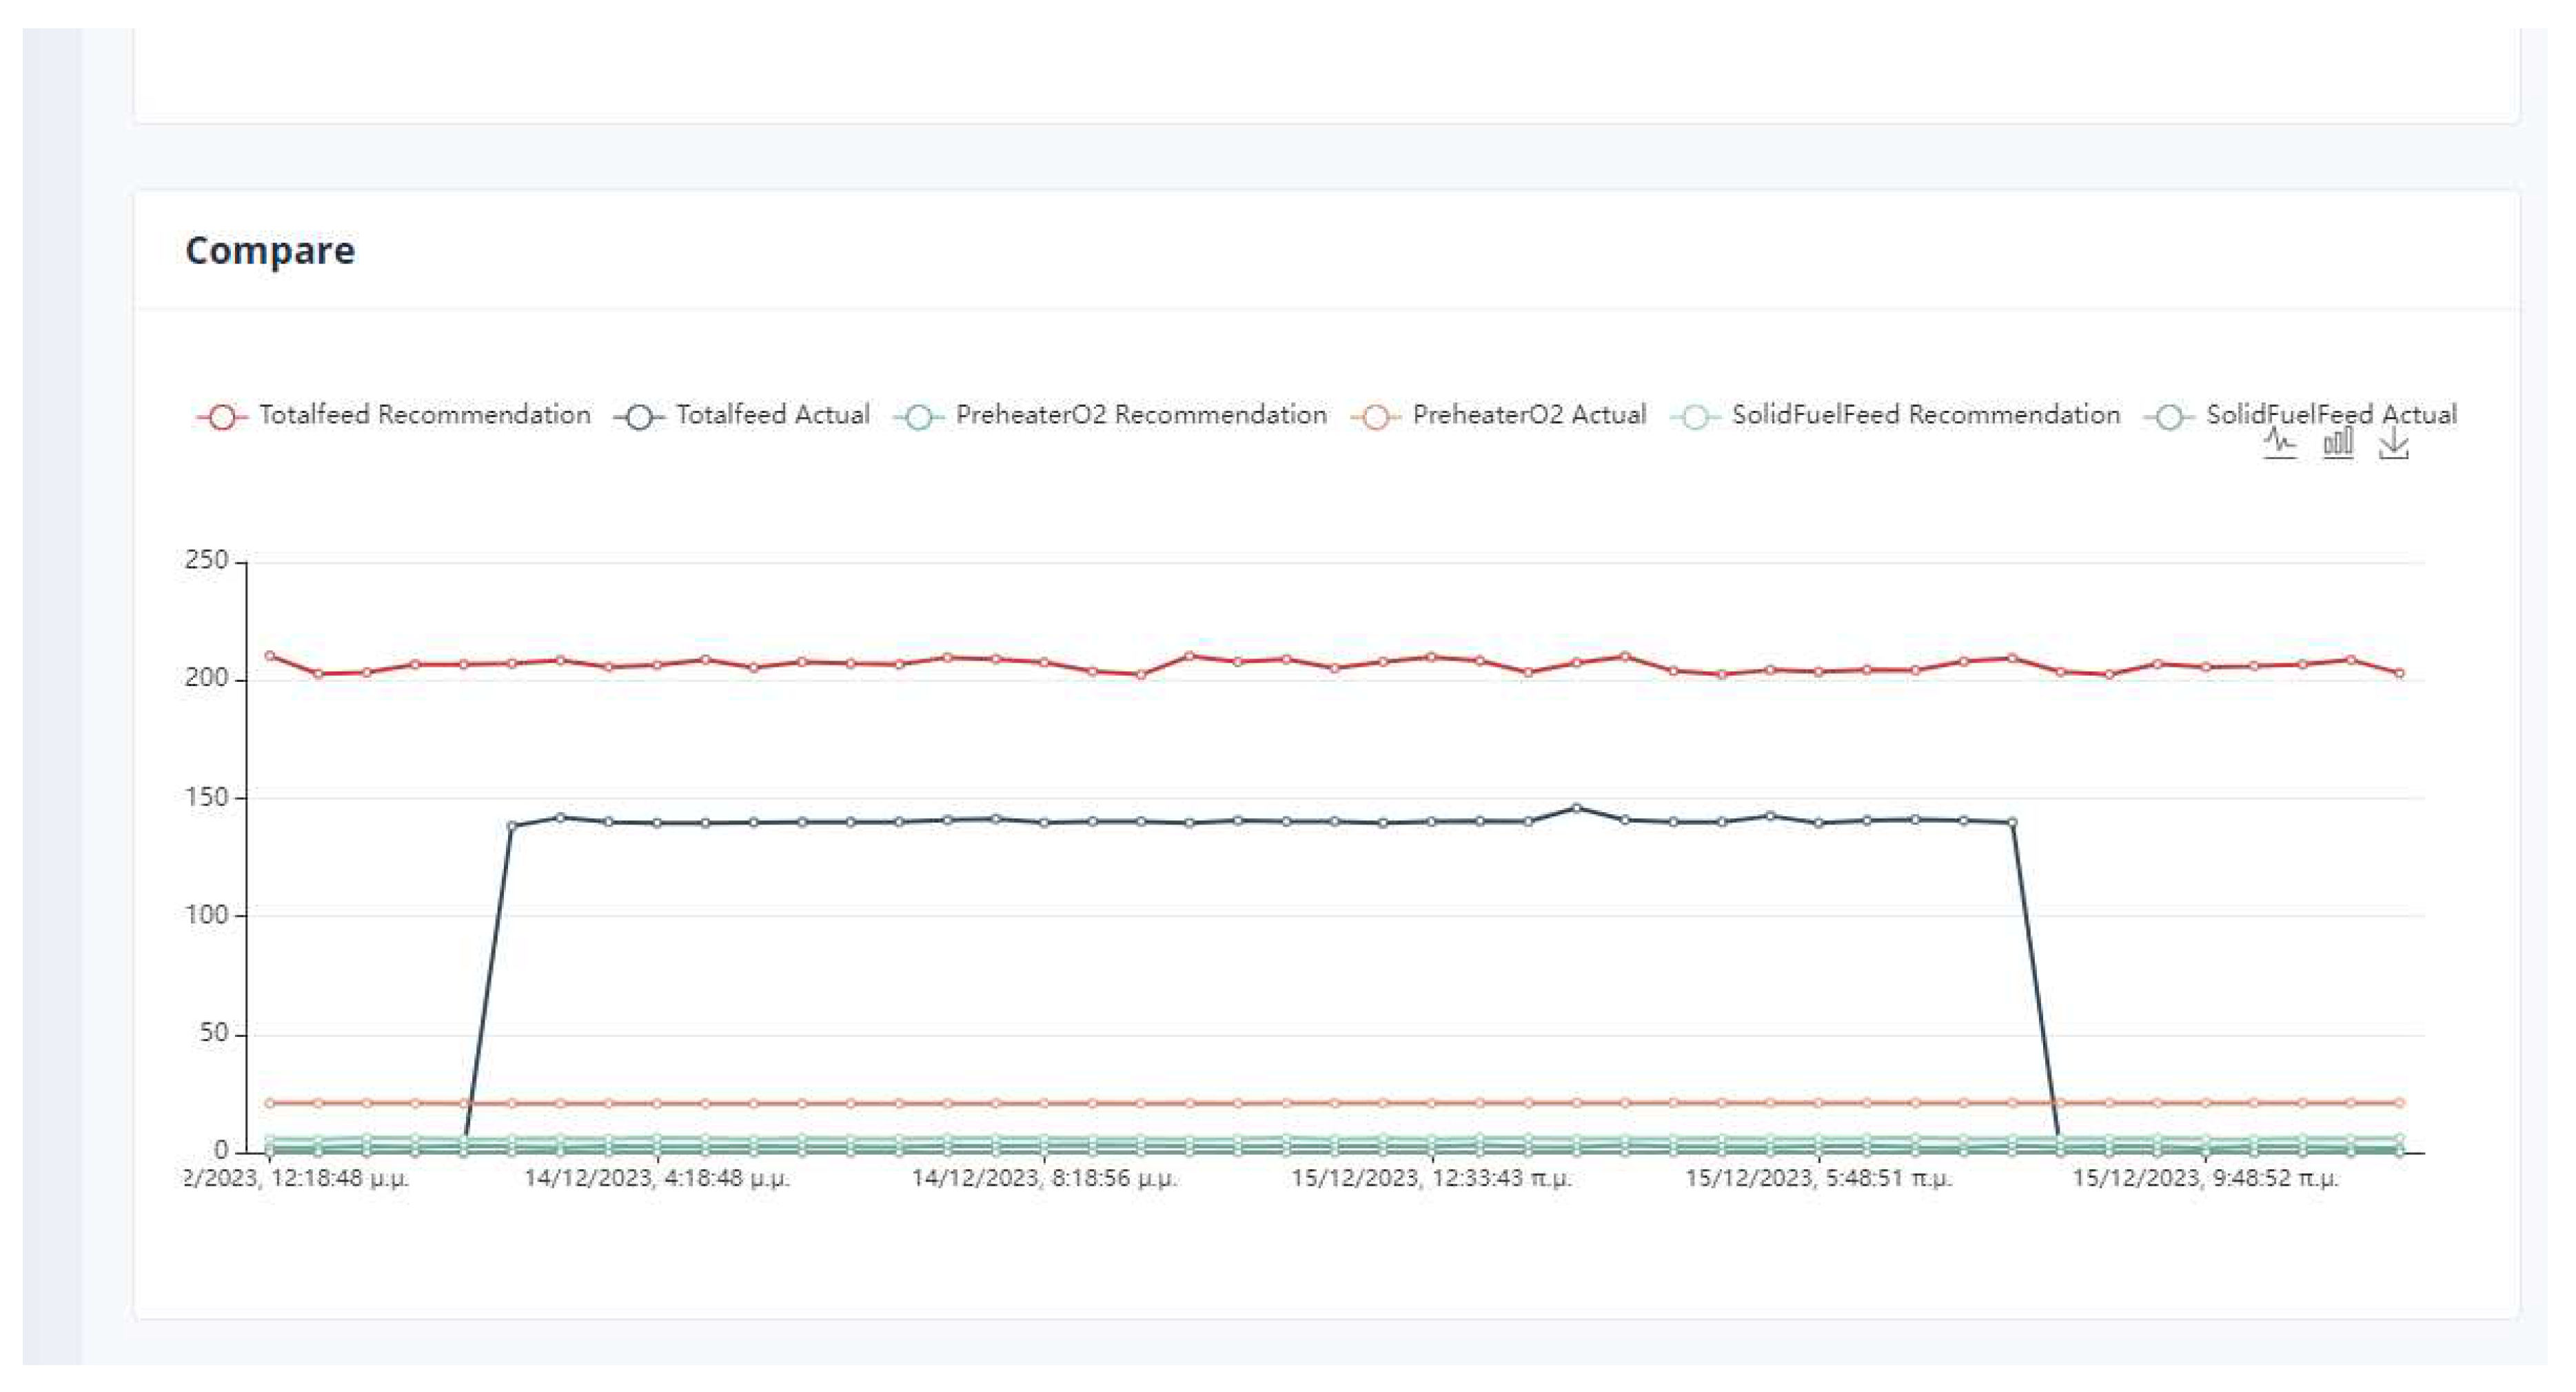Click 14/12/2023, 4:18:48 axis label

click(656, 1178)
